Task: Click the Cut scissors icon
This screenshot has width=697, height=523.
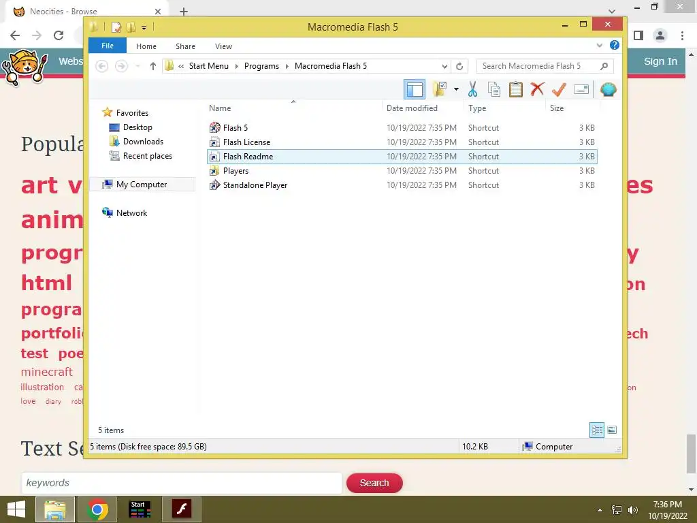Action: pos(472,89)
